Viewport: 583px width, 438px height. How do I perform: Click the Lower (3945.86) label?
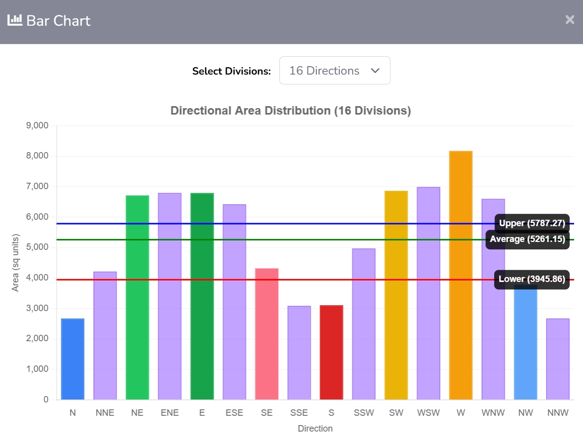tap(532, 279)
